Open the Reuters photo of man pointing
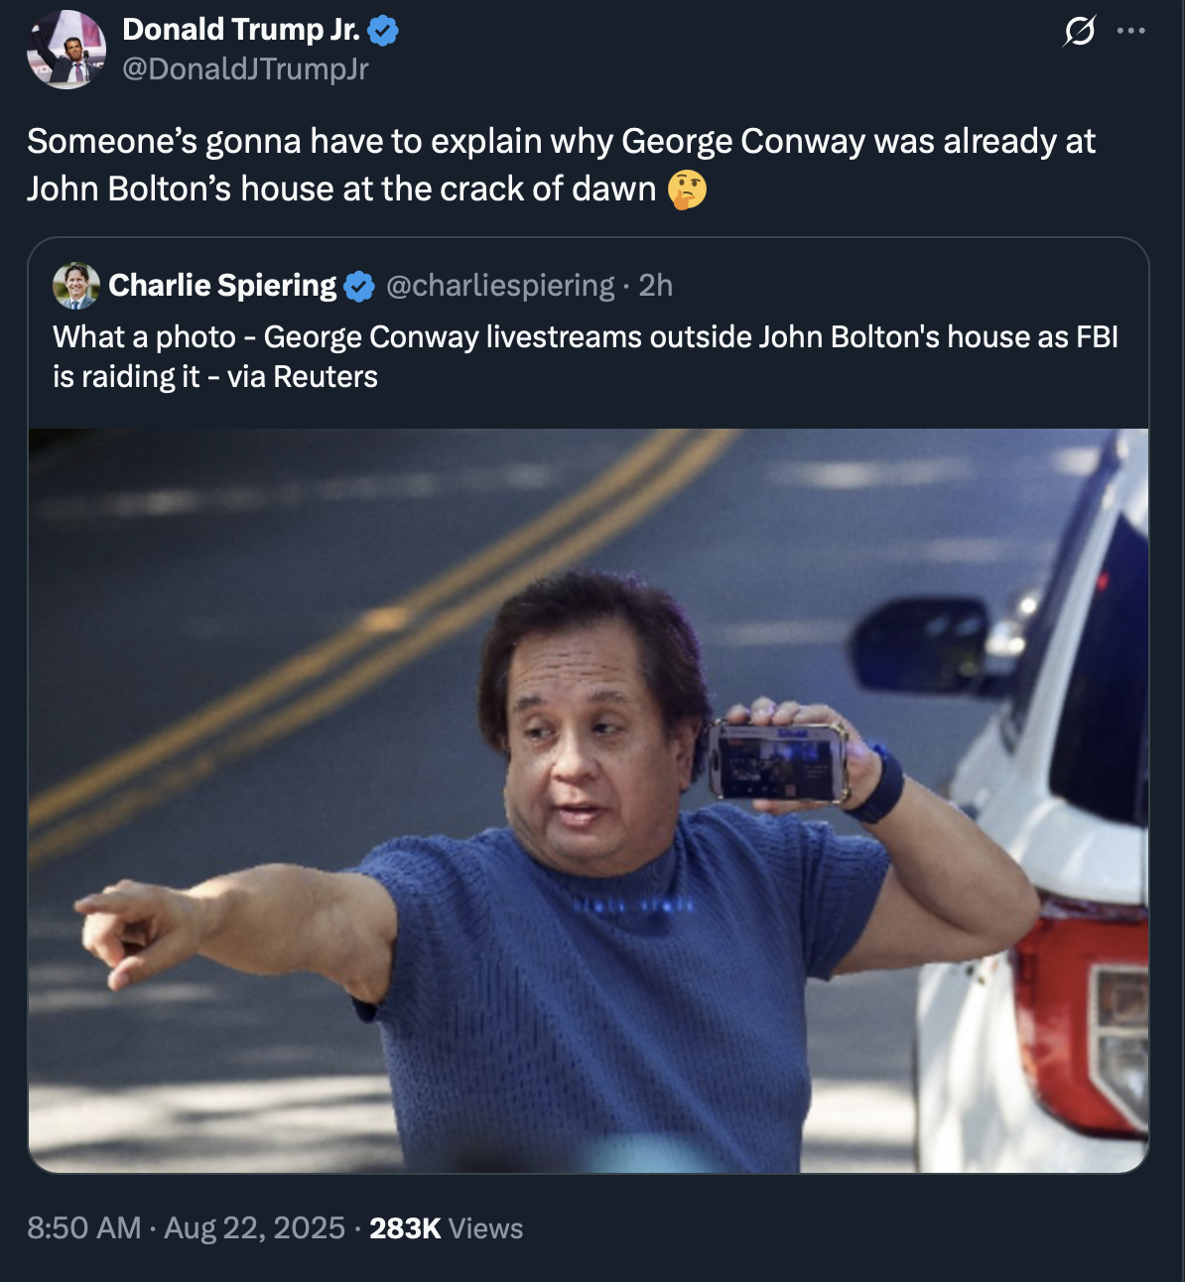Viewport: 1185px width, 1282px height. coord(589,801)
